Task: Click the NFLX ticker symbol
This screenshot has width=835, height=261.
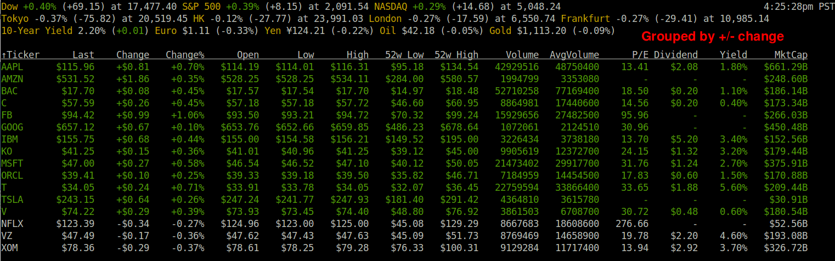Action: click(x=12, y=224)
